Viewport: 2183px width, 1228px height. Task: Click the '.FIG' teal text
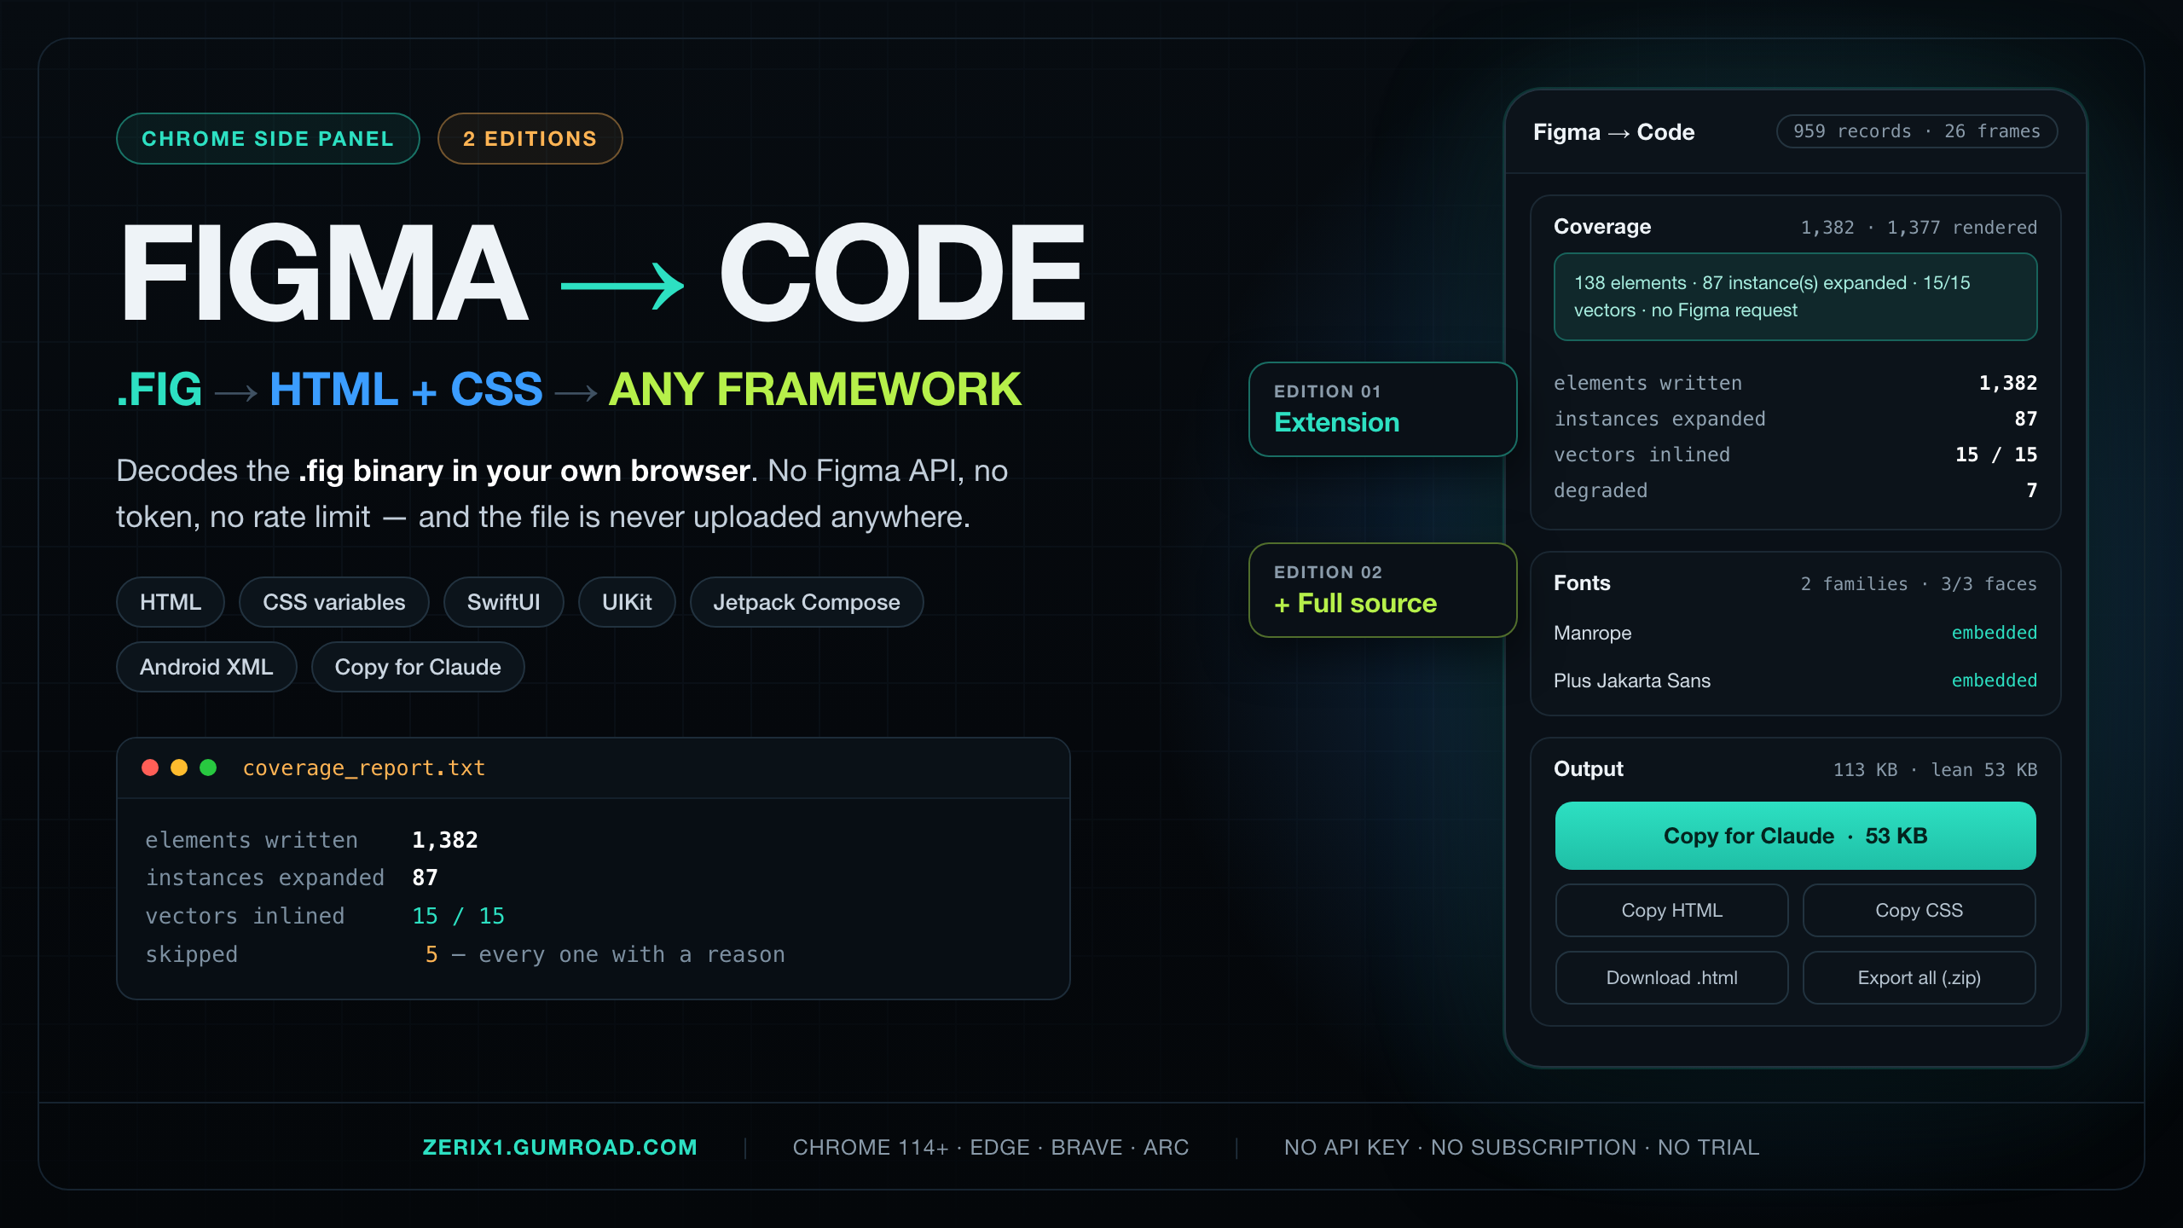159,390
